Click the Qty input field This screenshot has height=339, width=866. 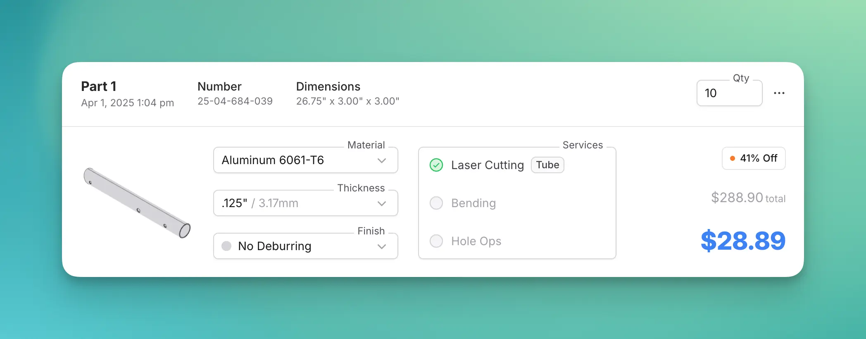tap(729, 93)
